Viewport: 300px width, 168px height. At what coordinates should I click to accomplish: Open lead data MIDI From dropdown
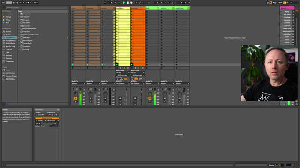pyautogui.click(x=123, y=73)
